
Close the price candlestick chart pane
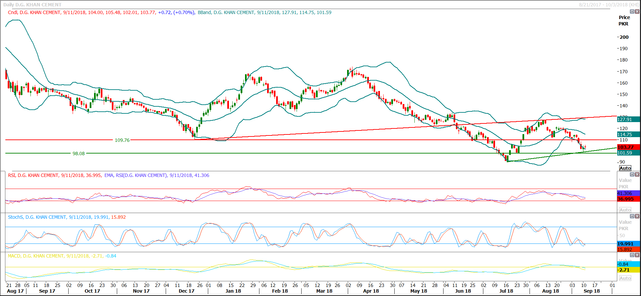pos(637,12)
